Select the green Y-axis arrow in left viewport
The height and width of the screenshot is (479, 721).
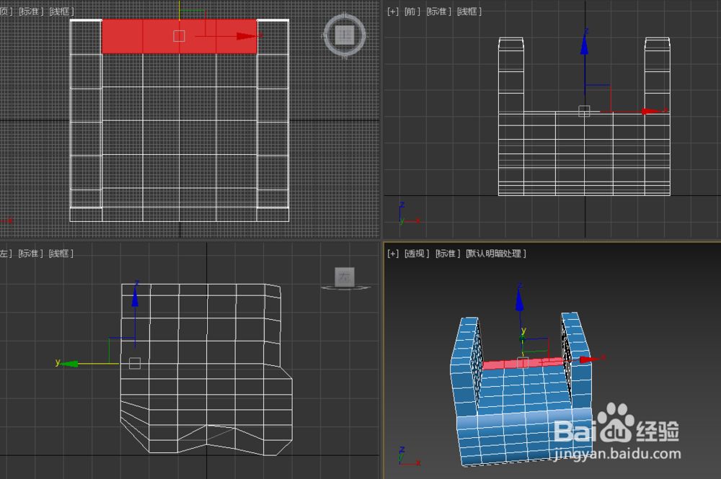tap(68, 365)
